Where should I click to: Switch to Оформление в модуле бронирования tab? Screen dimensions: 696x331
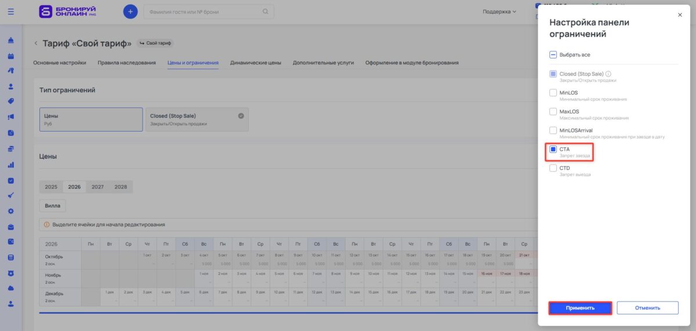pos(412,63)
